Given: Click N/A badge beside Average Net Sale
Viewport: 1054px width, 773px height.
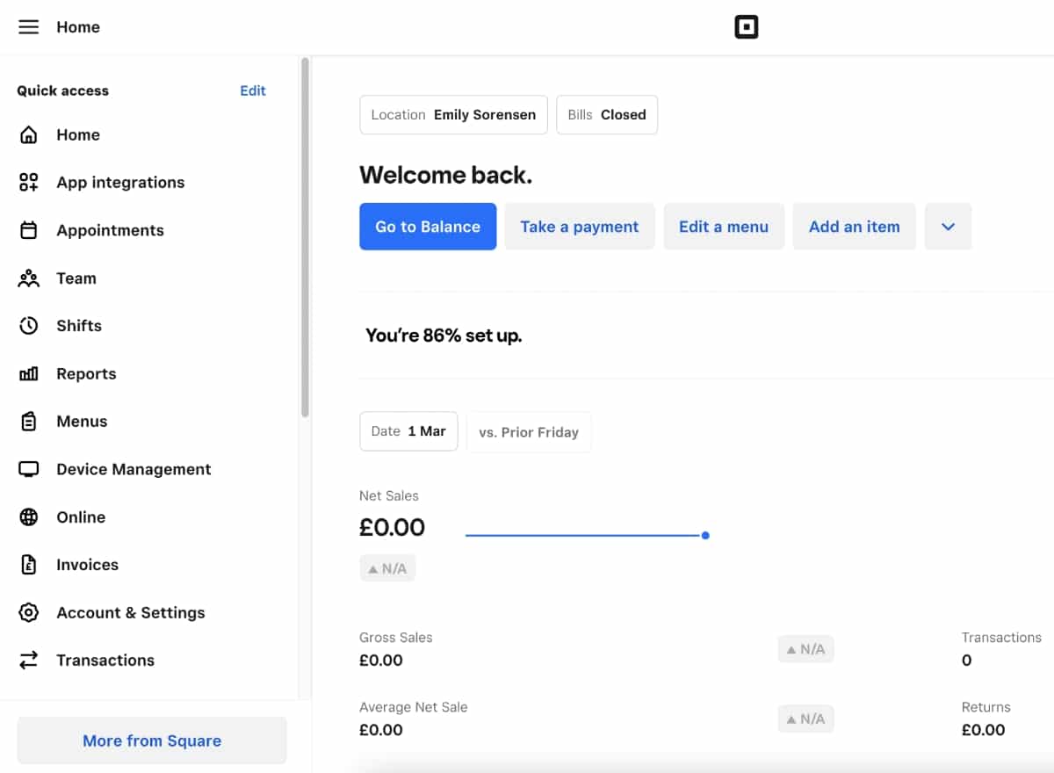Looking at the screenshot, I should [805, 719].
